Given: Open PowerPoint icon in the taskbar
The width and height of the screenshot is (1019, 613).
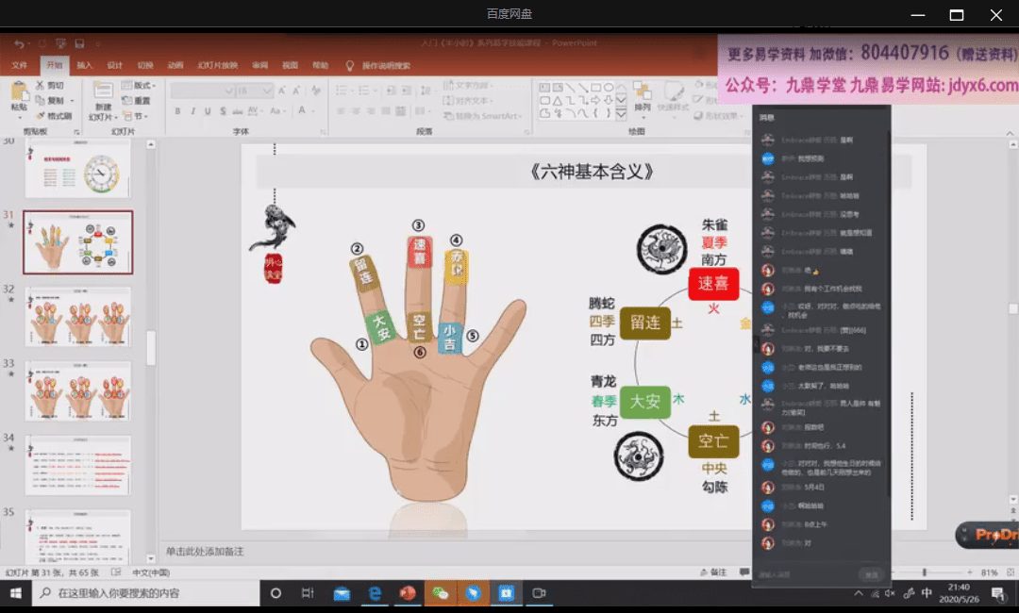Looking at the screenshot, I should [408, 593].
